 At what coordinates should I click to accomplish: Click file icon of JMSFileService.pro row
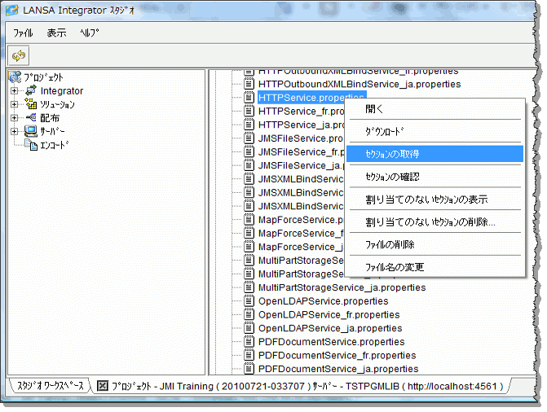[249, 138]
